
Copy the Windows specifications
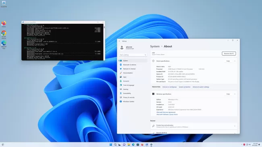pyautogui.click(x=228, y=94)
